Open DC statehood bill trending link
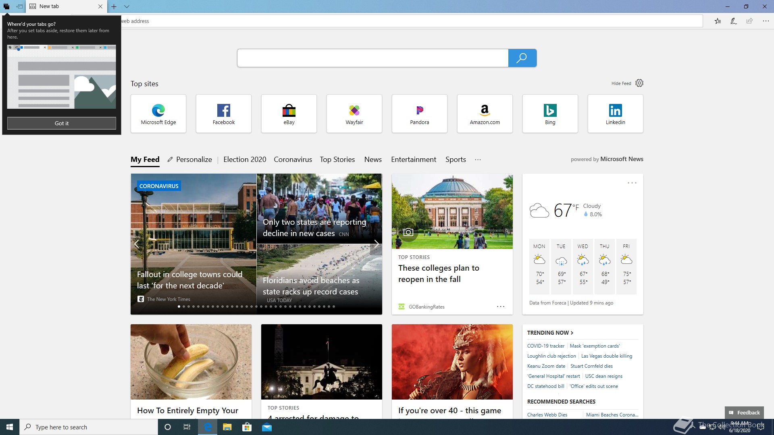774x435 pixels. pyautogui.click(x=546, y=386)
